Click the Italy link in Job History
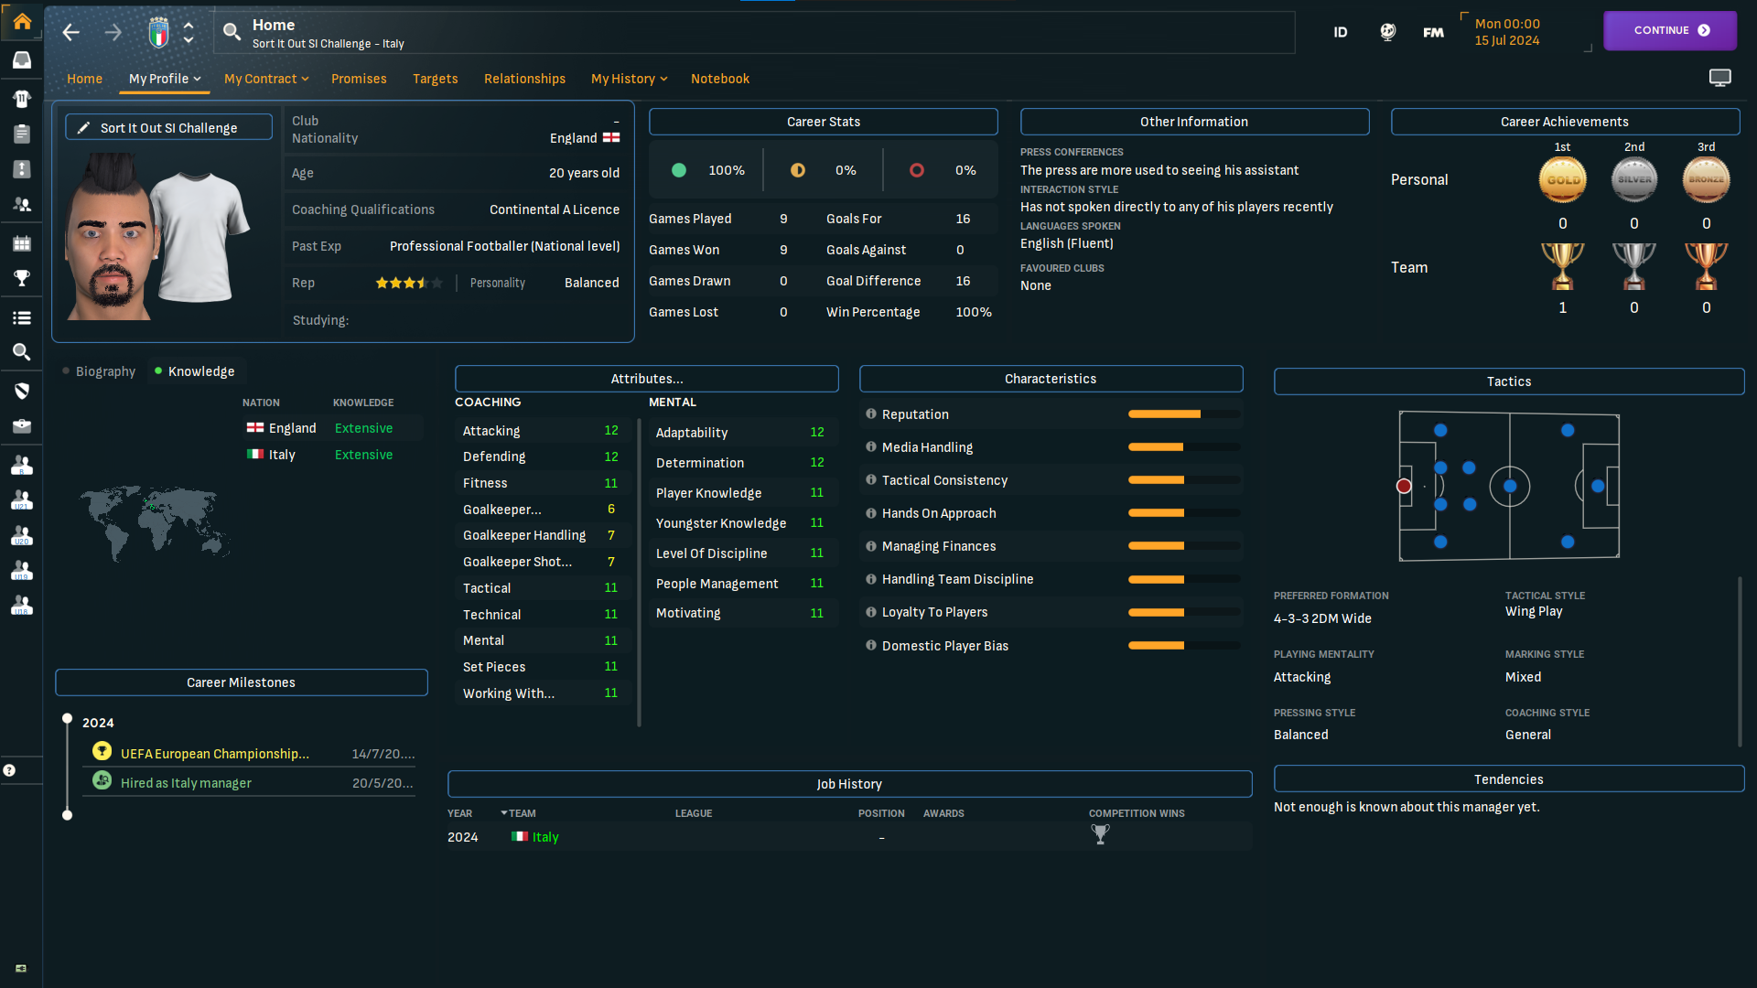The width and height of the screenshot is (1757, 988). [545, 837]
